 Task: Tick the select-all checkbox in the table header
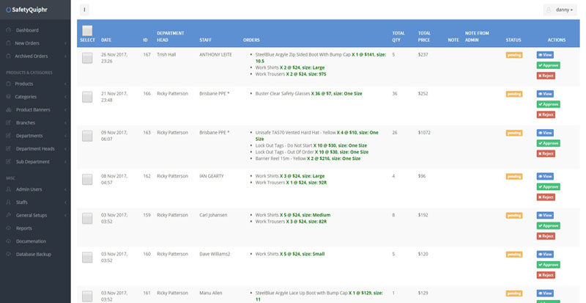pyautogui.click(x=87, y=31)
